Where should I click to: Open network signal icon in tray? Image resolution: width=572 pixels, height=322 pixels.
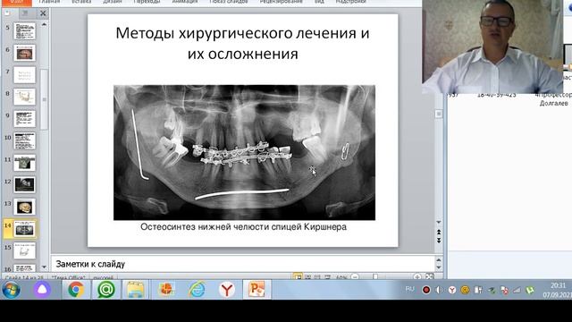tap(517, 290)
